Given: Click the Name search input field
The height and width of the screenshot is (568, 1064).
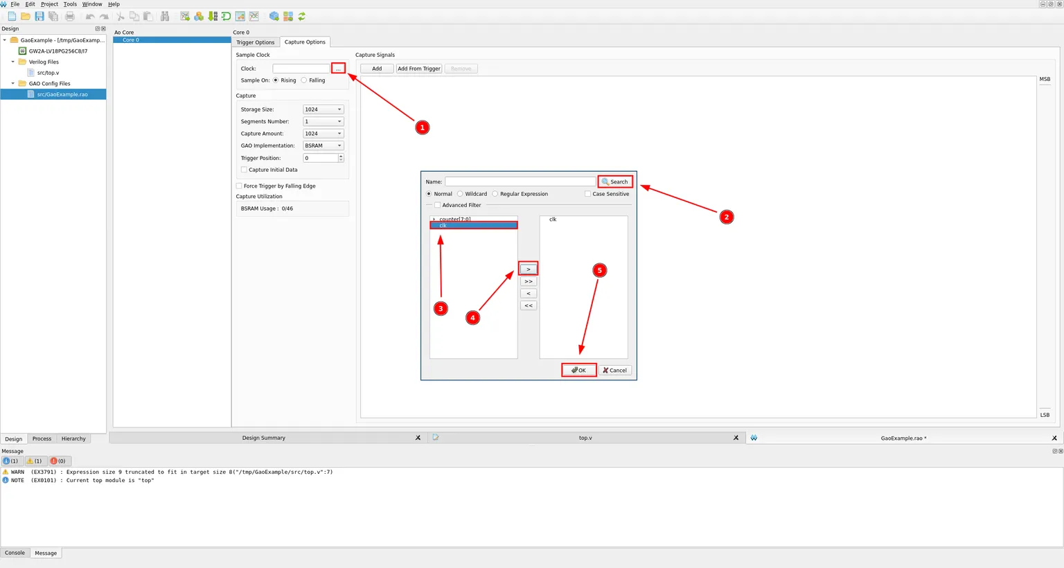Looking at the screenshot, I should point(520,181).
